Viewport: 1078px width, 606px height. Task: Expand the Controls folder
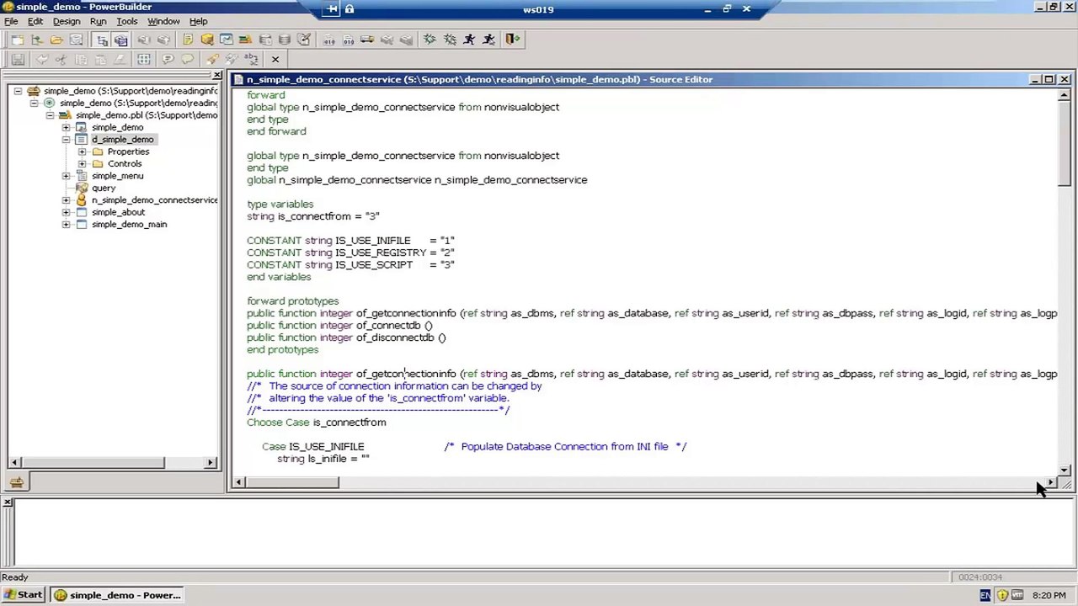[x=82, y=163]
